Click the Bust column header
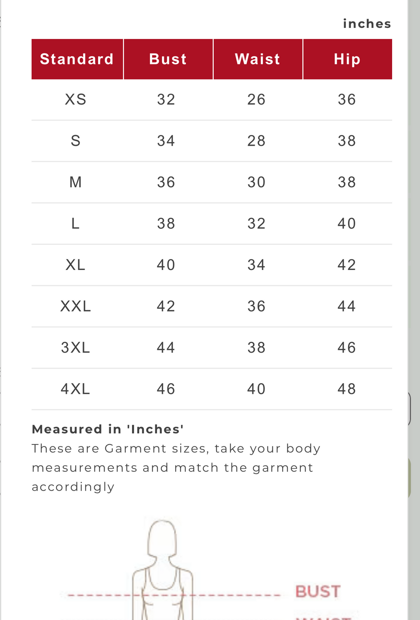Screen dimensions: 420x620 tap(168, 59)
